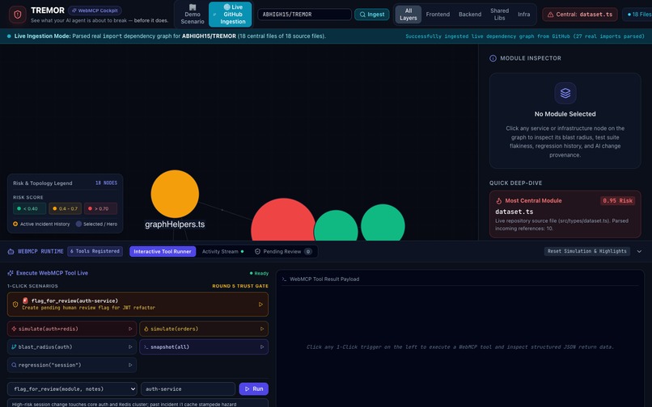Click the blast_radius(auth) branch icon
The image size is (652, 407).
pos(14,346)
